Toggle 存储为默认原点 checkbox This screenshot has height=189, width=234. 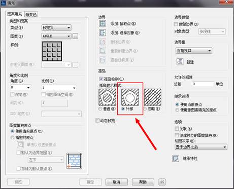pyautogui.click(x=19, y=169)
